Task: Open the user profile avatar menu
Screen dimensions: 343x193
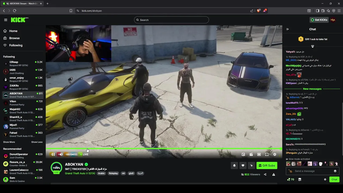Action: pos(333,20)
